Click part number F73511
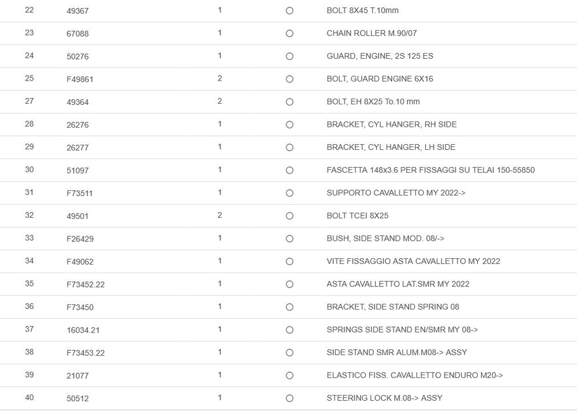The height and width of the screenshot is (411, 577). point(80,193)
